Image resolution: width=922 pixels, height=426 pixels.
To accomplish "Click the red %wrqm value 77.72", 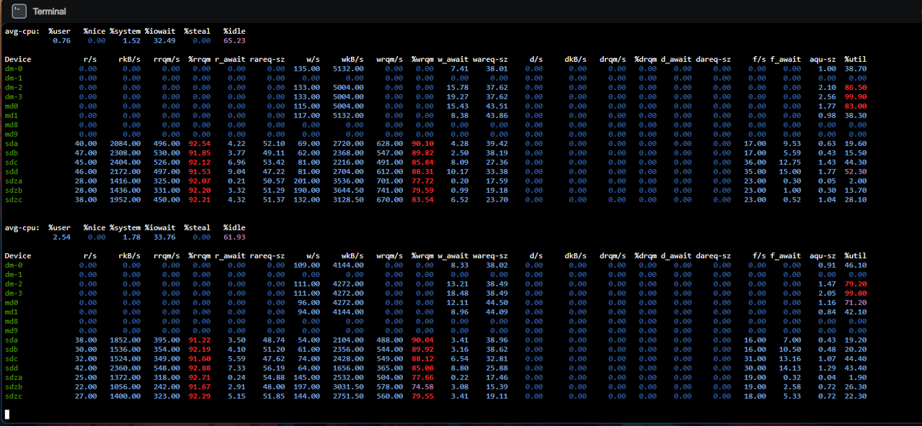I will tap(423, 181).
